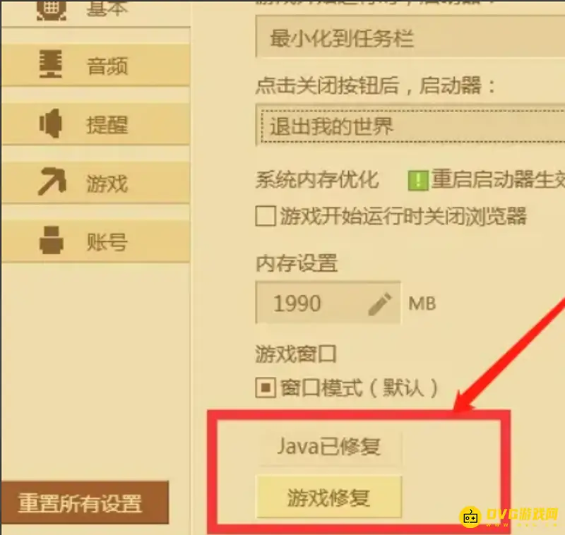Click the pencil edit icon in memory field
The image size is (565, 535).
click(x=380, y=304)
